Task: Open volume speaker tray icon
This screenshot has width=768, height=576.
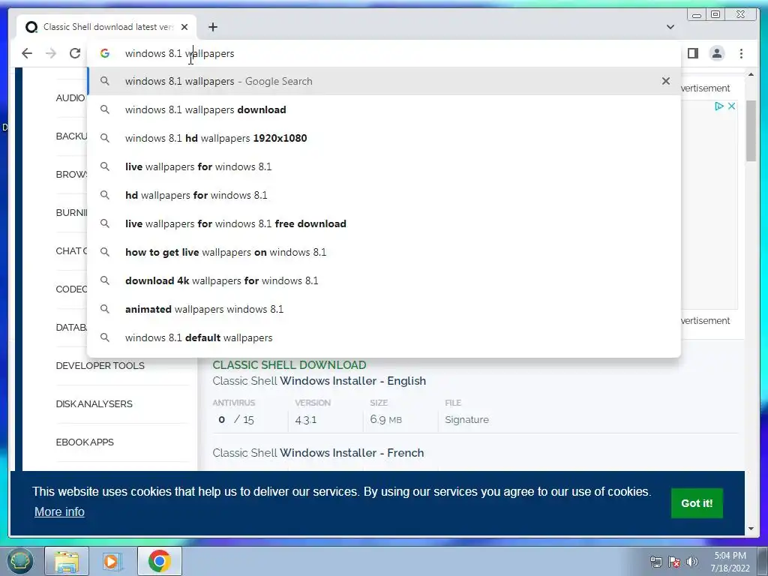Action: (x=692, y=562)
